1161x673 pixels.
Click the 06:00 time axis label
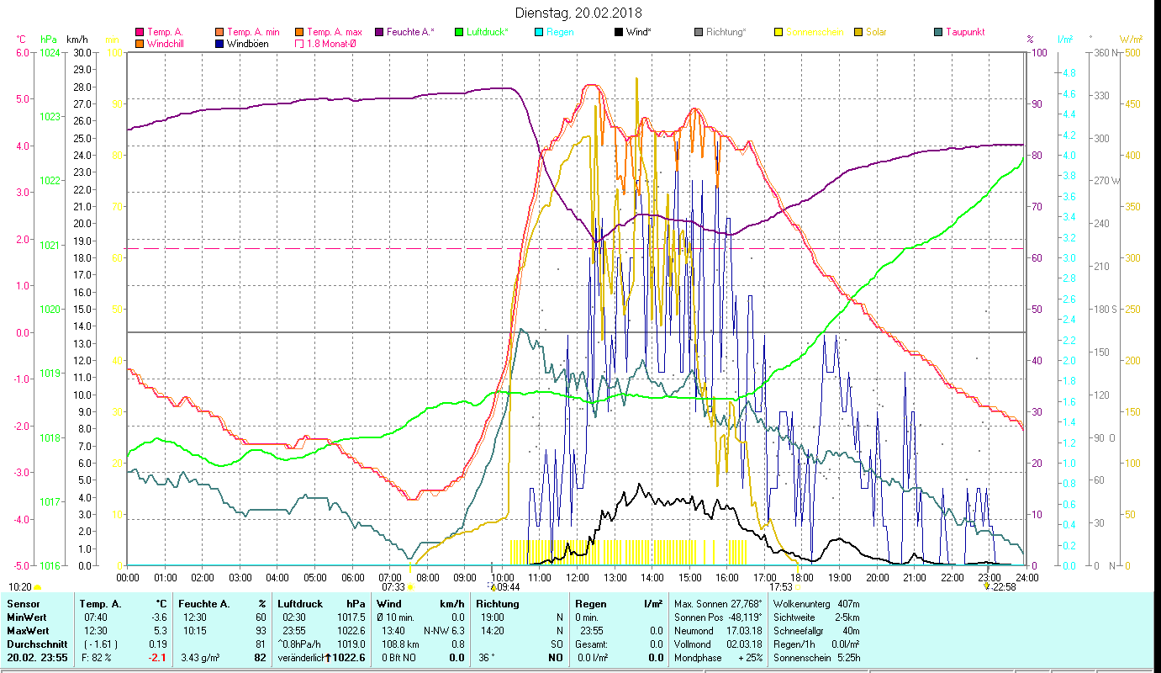click(352, 577)
